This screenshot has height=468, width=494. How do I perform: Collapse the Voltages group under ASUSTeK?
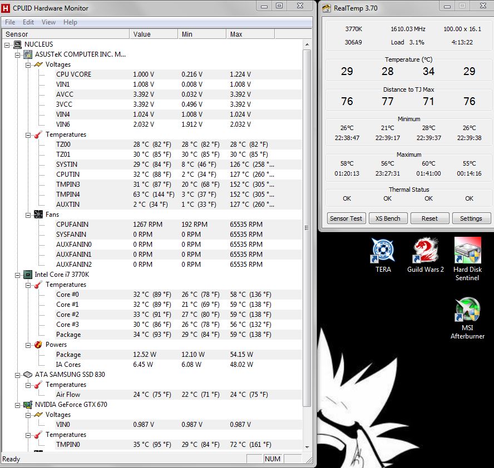[28, 65]
